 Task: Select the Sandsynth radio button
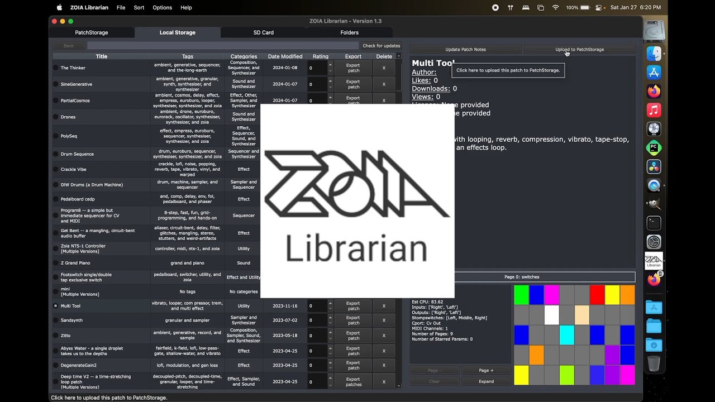pos(55,320)
